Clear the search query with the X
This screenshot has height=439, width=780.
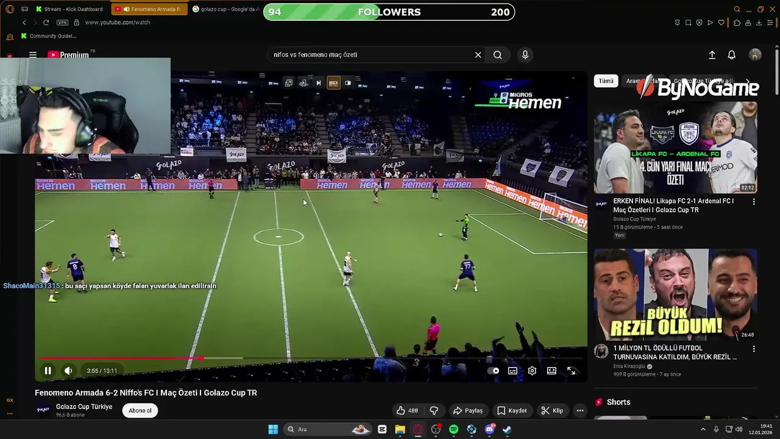(x=478, y=55)
